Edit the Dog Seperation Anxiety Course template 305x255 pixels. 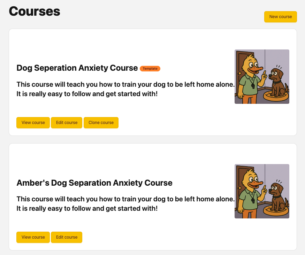(x=67, y=123)
